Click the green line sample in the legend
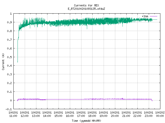The height and width of the screenshot is (123, 165). click(x=155, y=19)
